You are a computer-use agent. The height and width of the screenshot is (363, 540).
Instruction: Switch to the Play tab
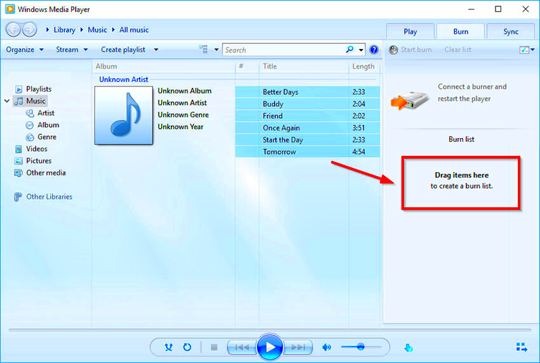(x=410, y=31)
